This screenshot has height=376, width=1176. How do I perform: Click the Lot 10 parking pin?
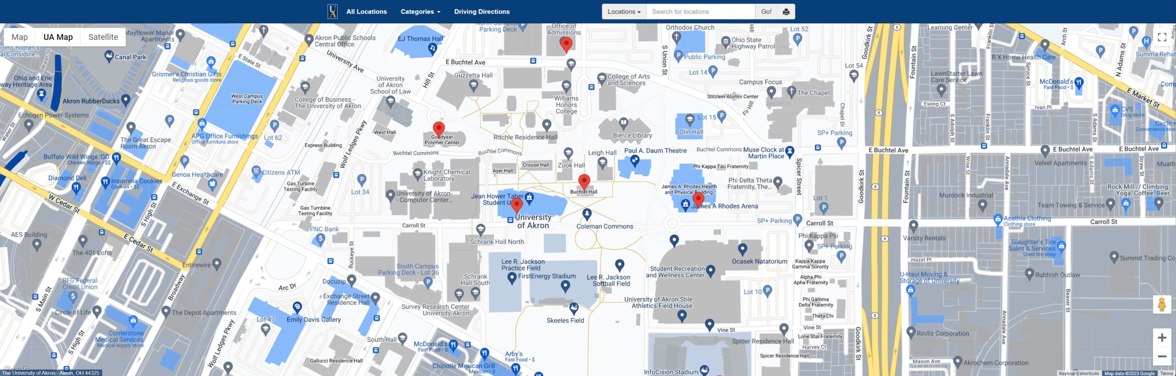click(767, 290)
